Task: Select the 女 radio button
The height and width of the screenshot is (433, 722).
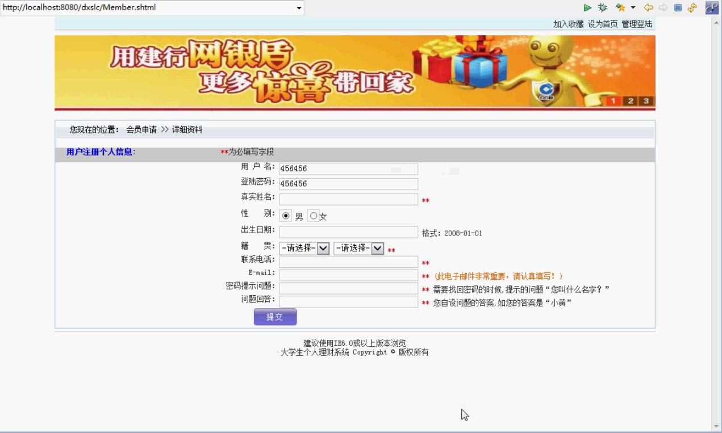Action: 313,216
